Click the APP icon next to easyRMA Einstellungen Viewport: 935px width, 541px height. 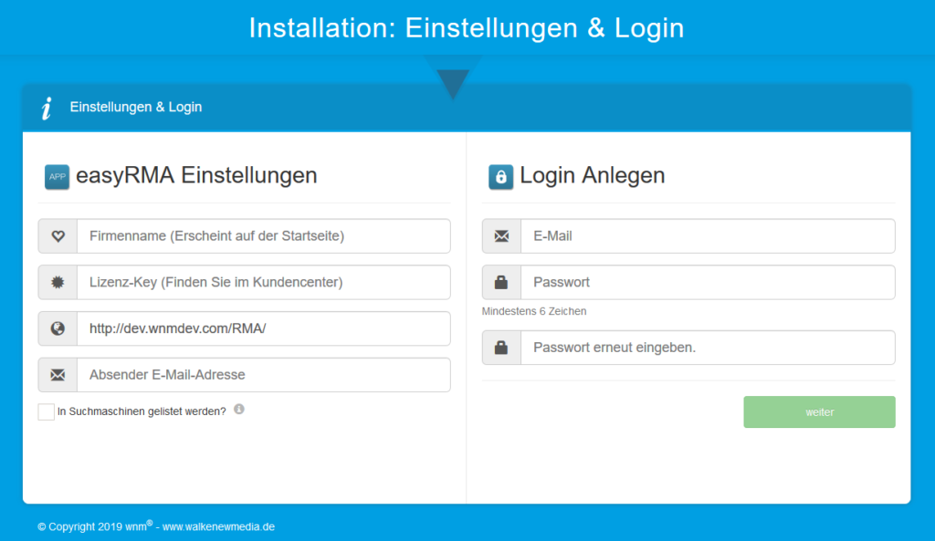[57, 177]
